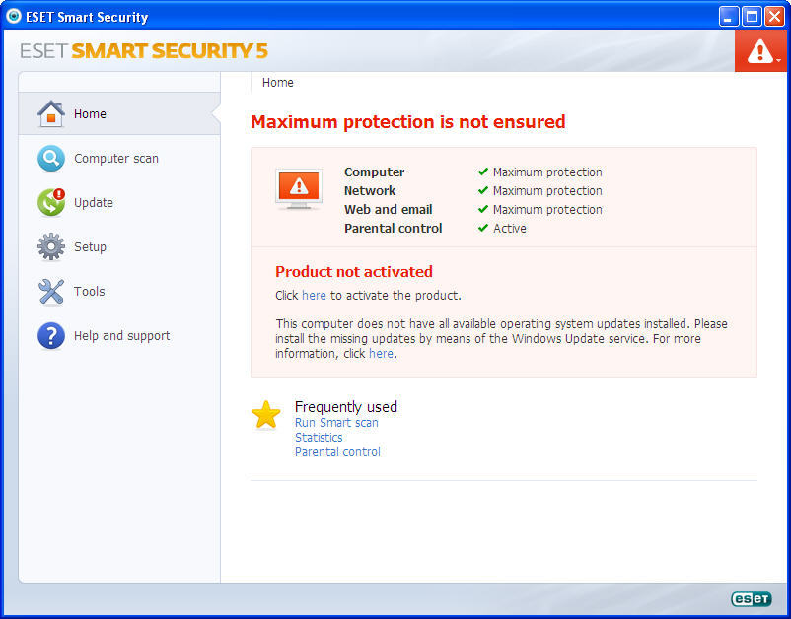
Task: Open Windows Update information link
Action: point(381,353)
